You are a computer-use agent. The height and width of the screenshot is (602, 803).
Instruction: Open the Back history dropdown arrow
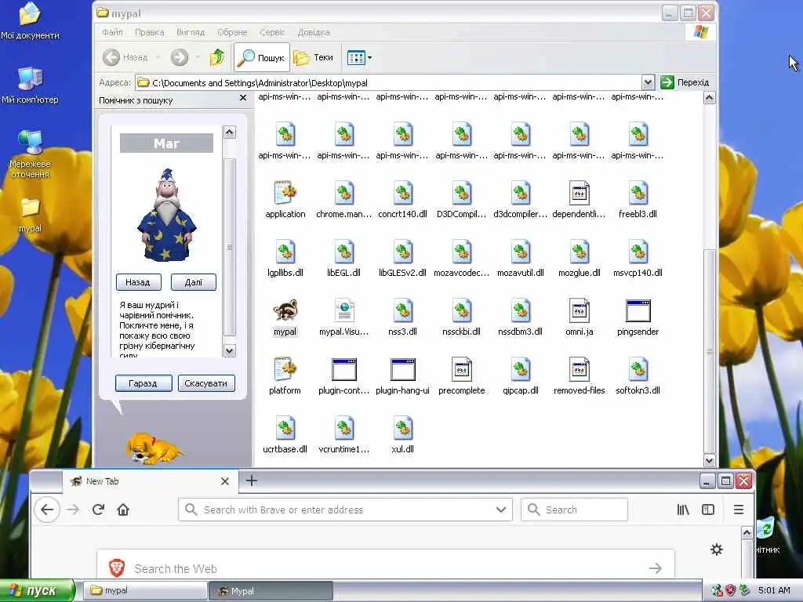(x=158, y=57)
